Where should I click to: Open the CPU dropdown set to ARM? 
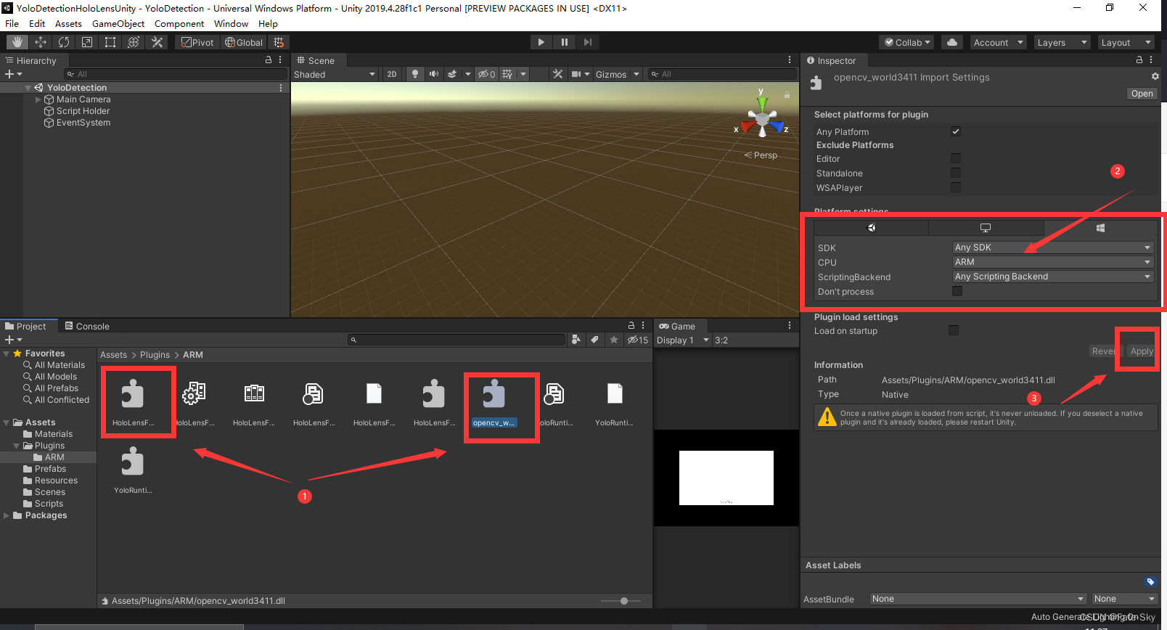(1053, 262)
